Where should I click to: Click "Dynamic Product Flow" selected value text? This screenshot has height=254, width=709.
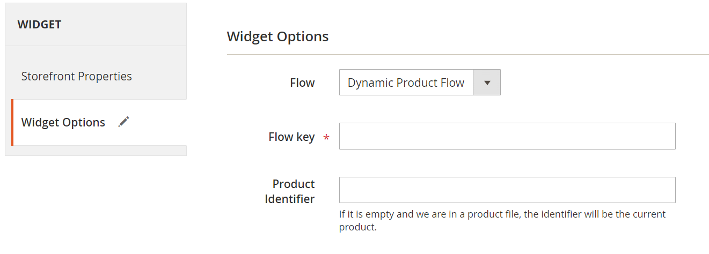tap(406, 83)
